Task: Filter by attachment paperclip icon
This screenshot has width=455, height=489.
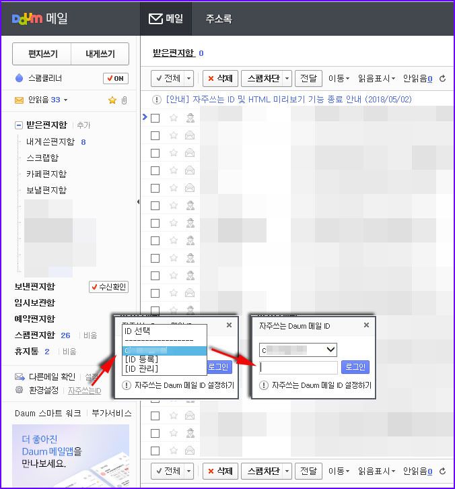Action: 124,100
